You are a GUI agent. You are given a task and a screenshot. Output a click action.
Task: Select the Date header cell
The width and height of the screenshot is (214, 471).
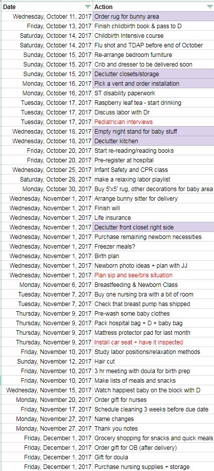46,7
